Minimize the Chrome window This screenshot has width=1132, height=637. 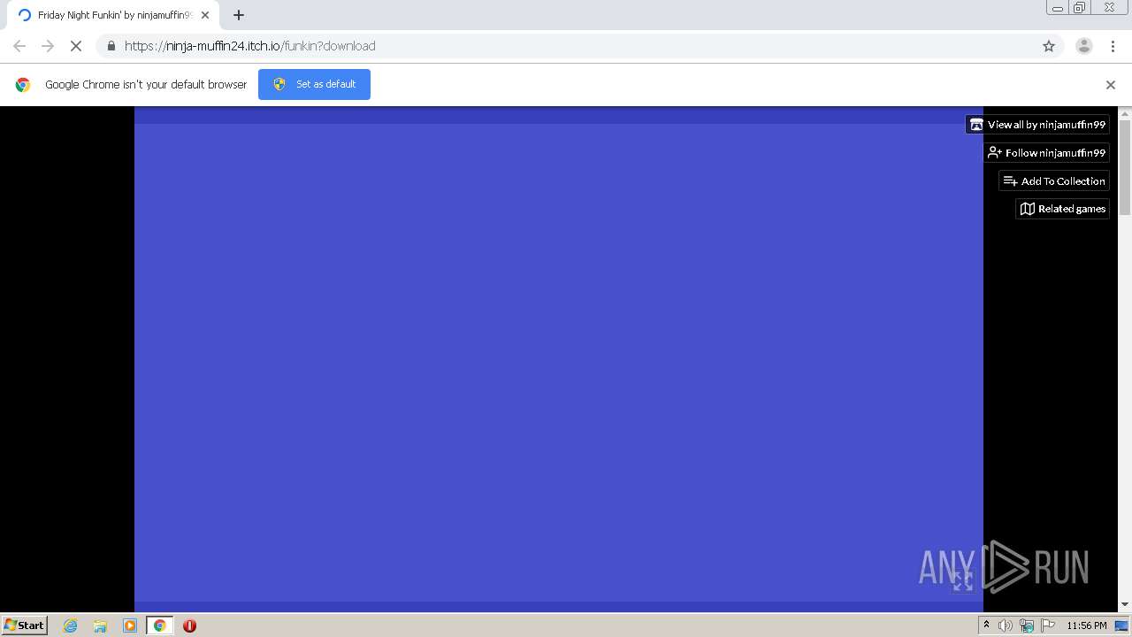(1057, 8)
